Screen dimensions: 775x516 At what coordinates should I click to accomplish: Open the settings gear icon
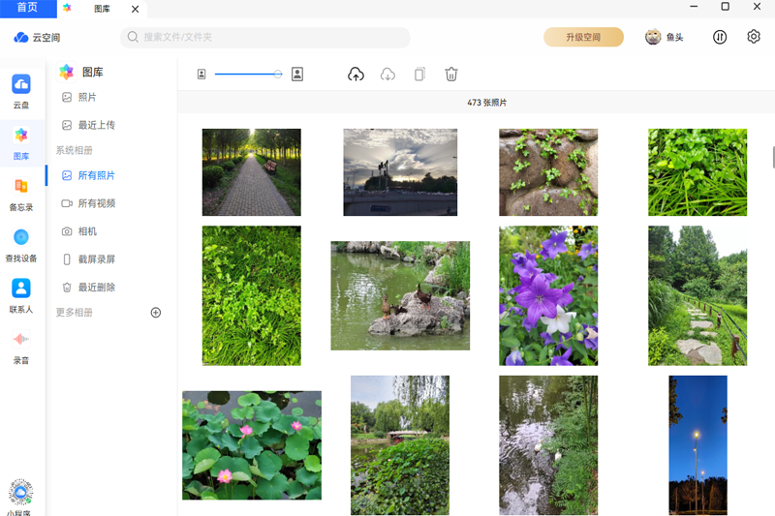(x=754, y=37)
